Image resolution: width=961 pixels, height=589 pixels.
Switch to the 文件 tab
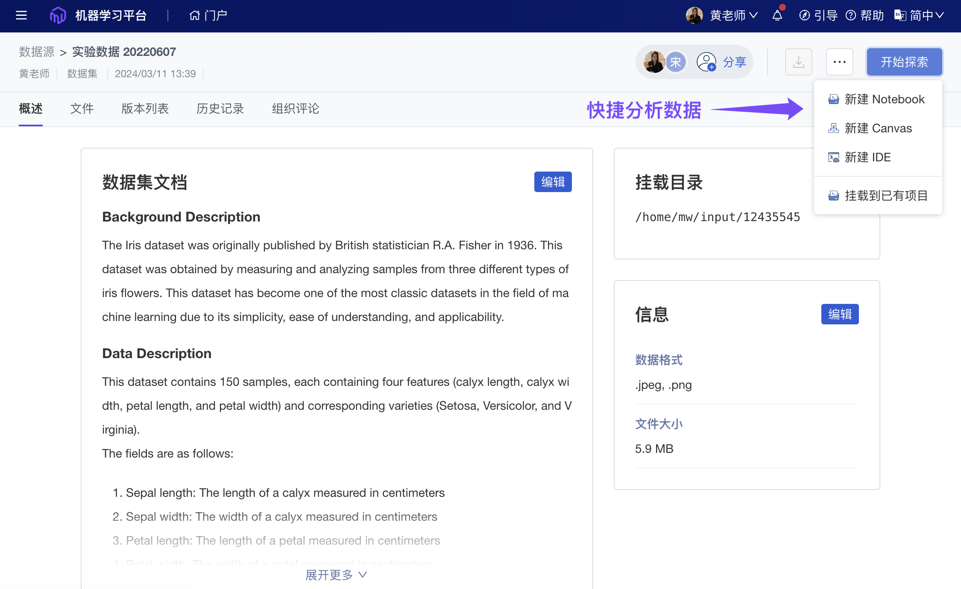(x=82, y=109)
